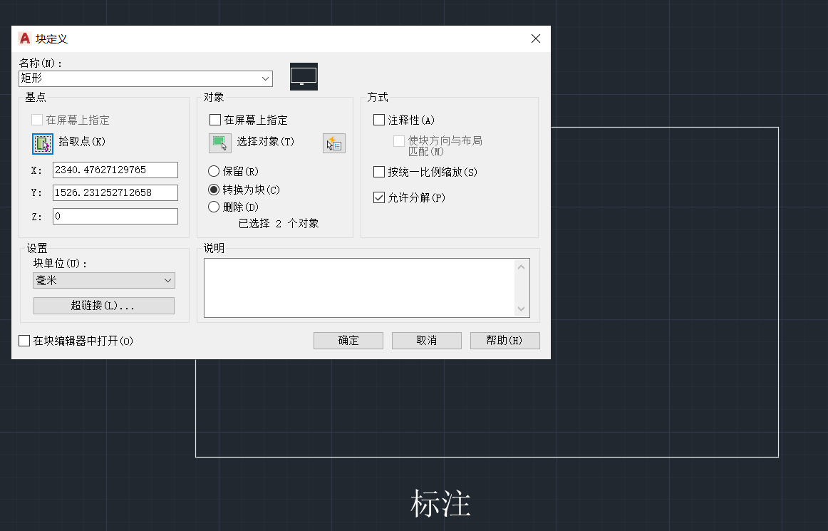Uncheck the 允许分解 allow exploding checkbox
Screen dimensions: 828x531
(378, 198)
